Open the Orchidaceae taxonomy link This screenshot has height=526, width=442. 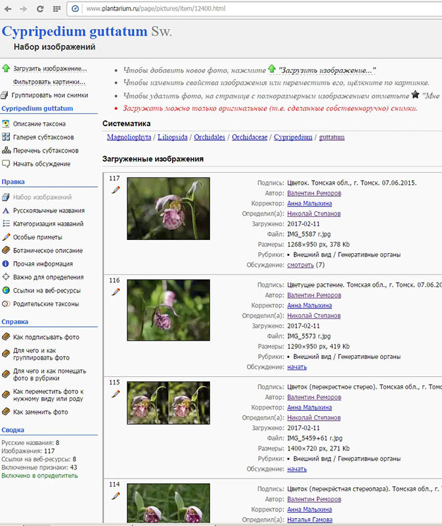click(x=250, y=137)
